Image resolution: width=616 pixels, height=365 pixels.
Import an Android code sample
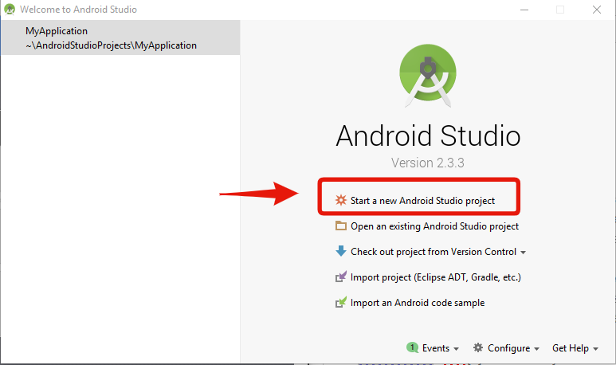click(418, 303)
